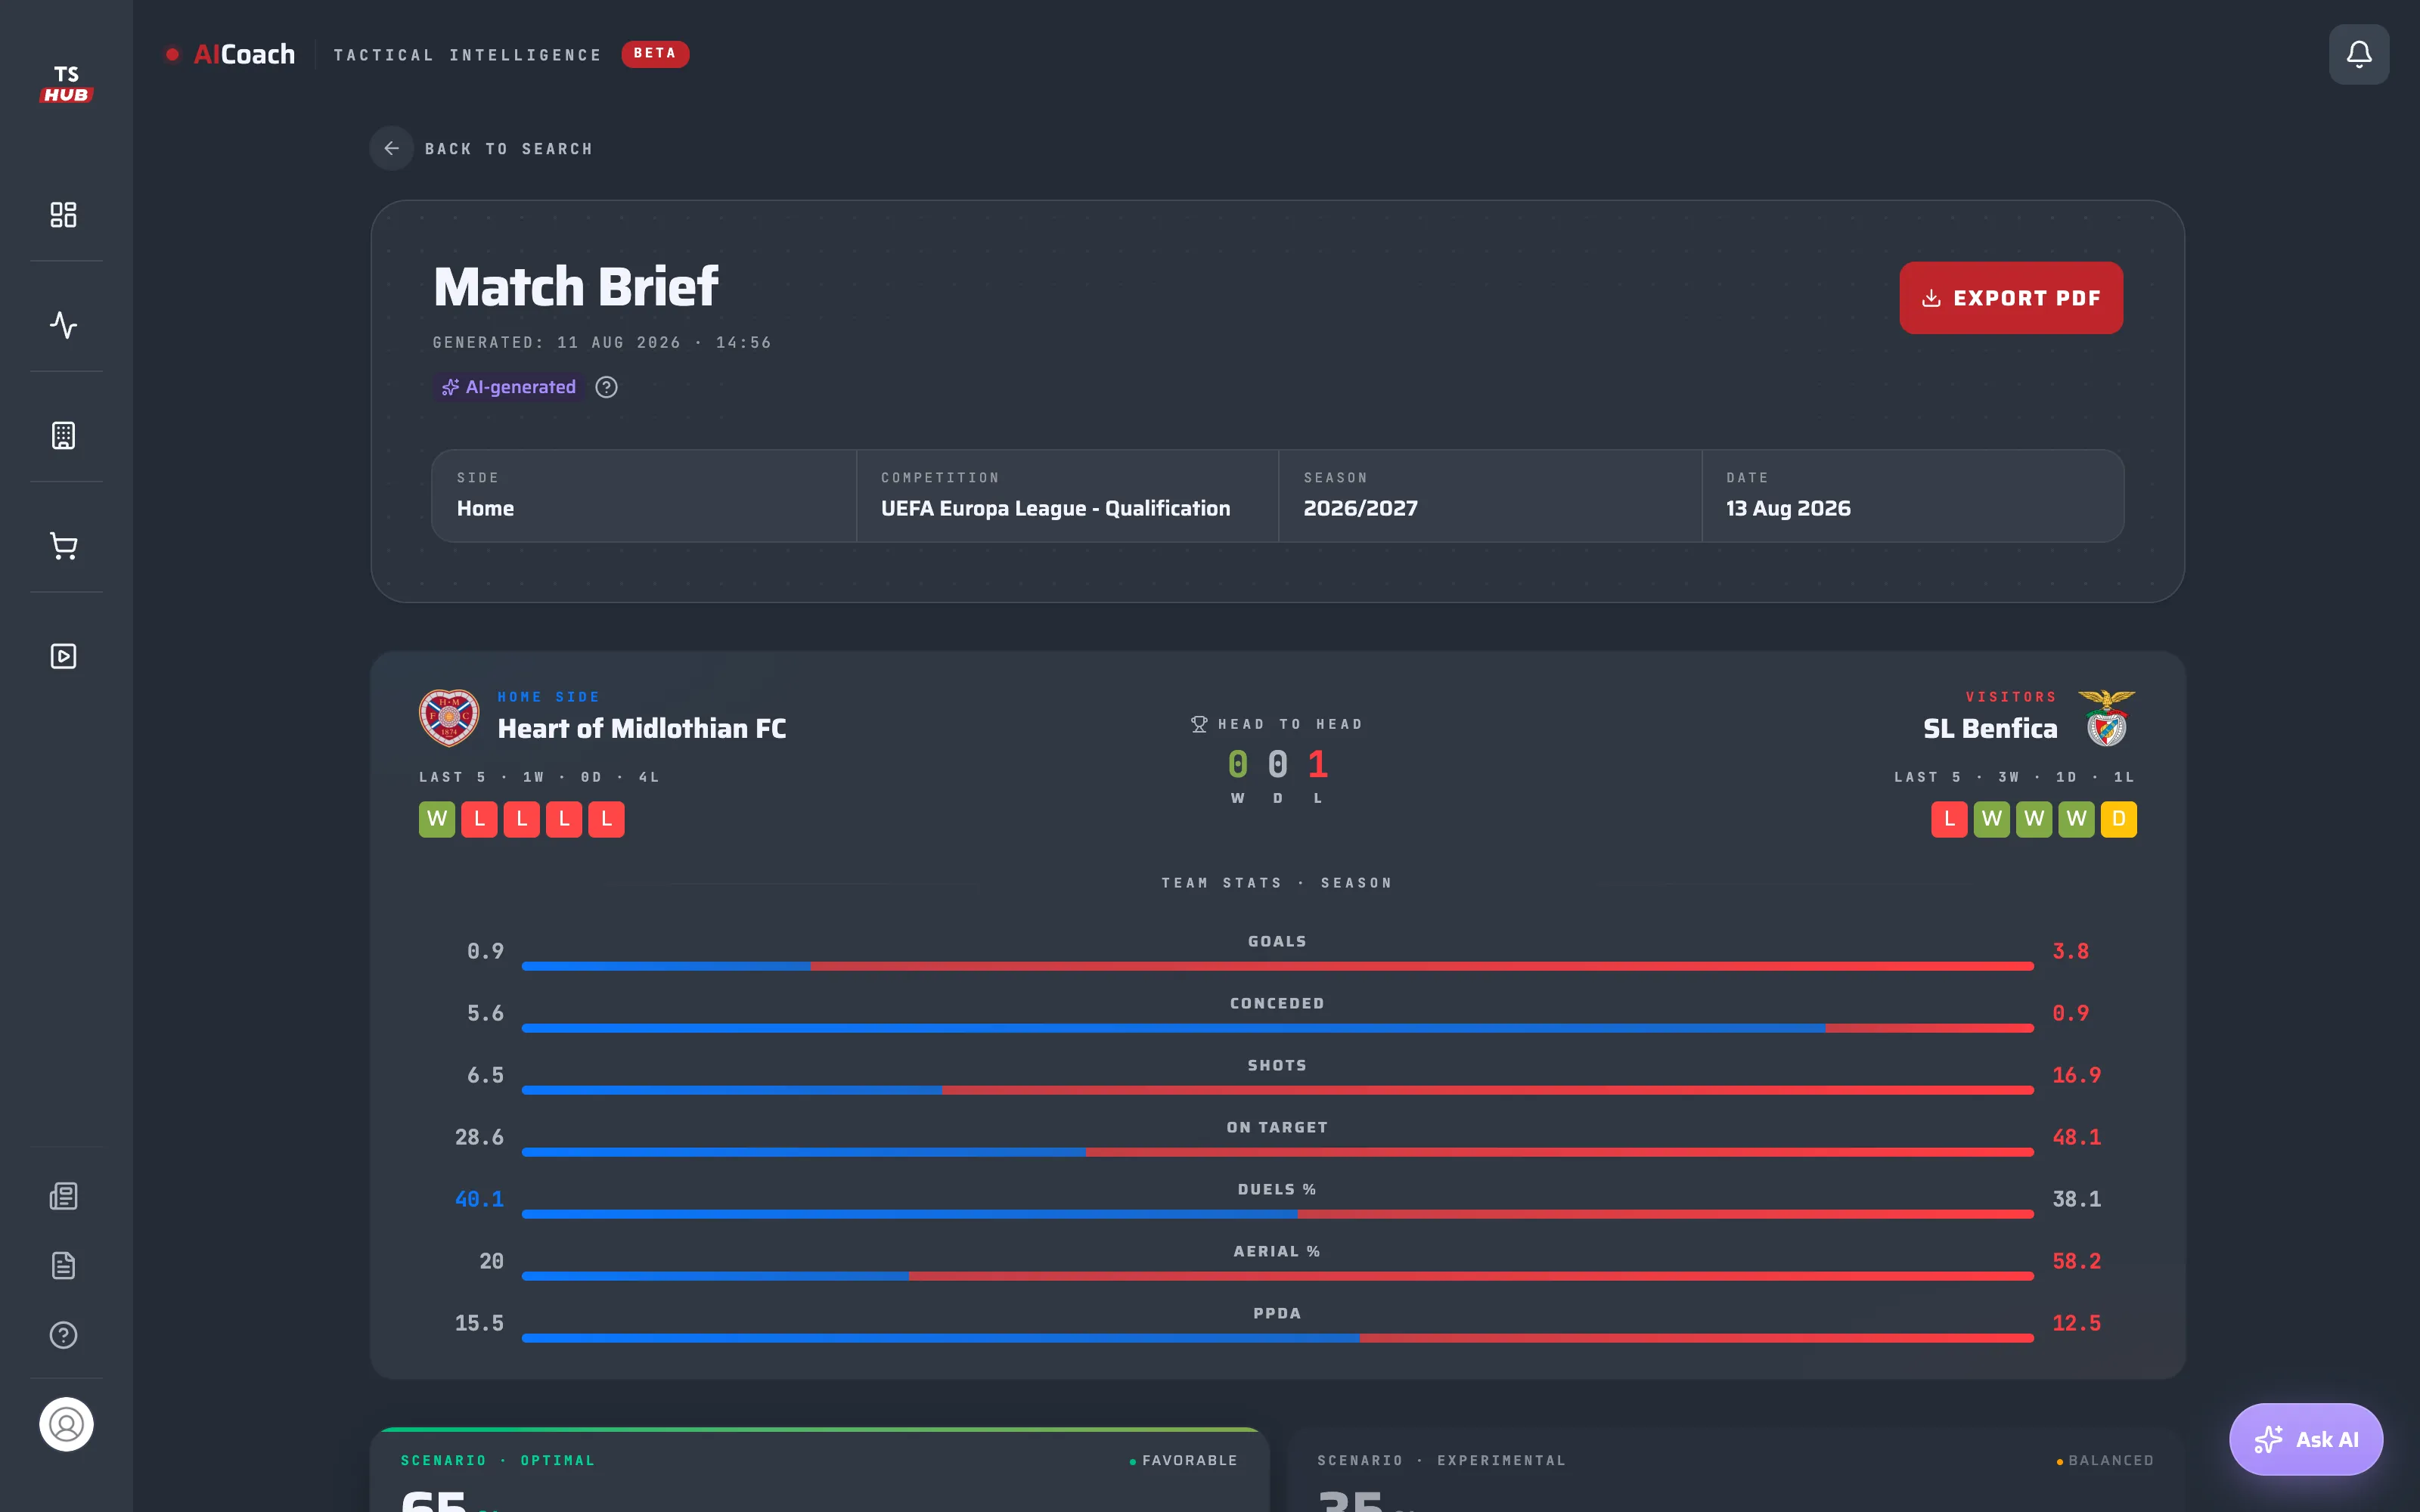Screen dimensions: 2420x1512
Task: Click the Conceded value 5.6
Action: (485, 1013)
